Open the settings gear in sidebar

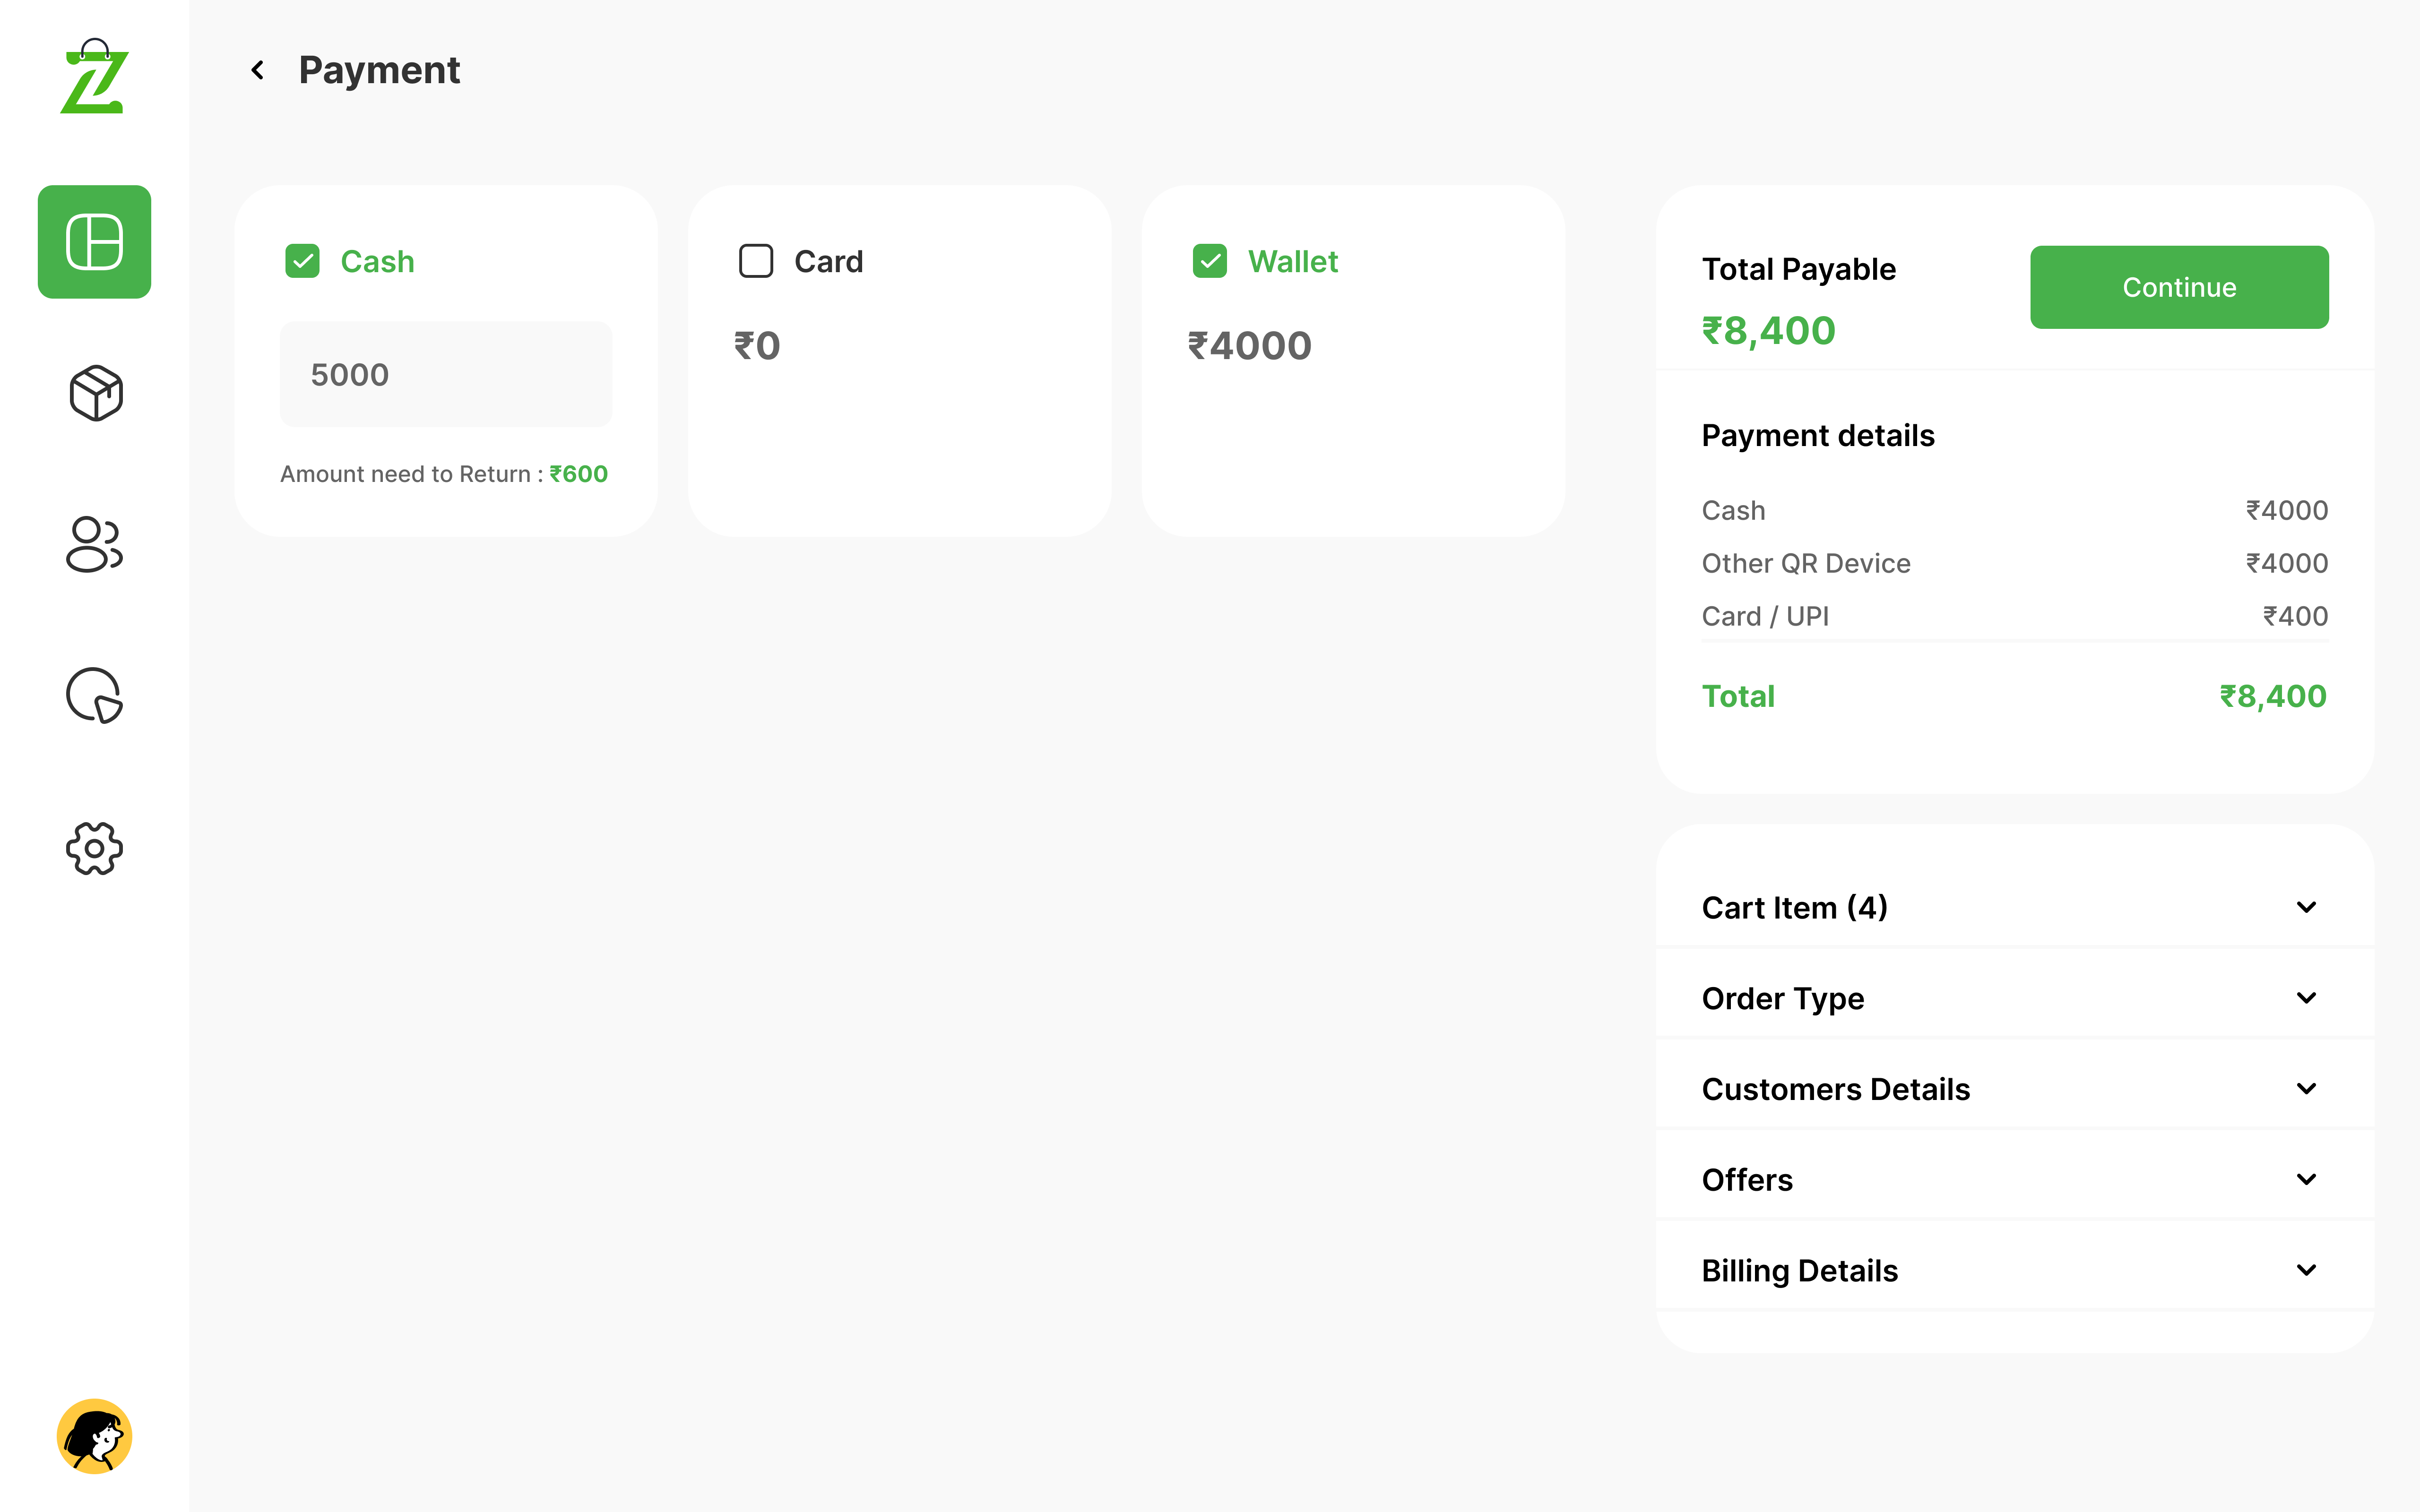(94, 848)
